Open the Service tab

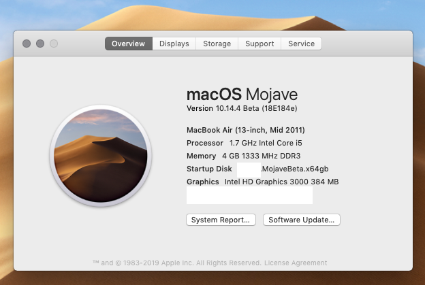(302, 44)
